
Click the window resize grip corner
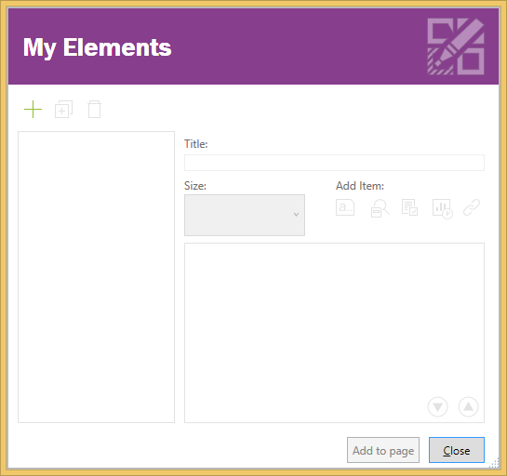[495, 463]
